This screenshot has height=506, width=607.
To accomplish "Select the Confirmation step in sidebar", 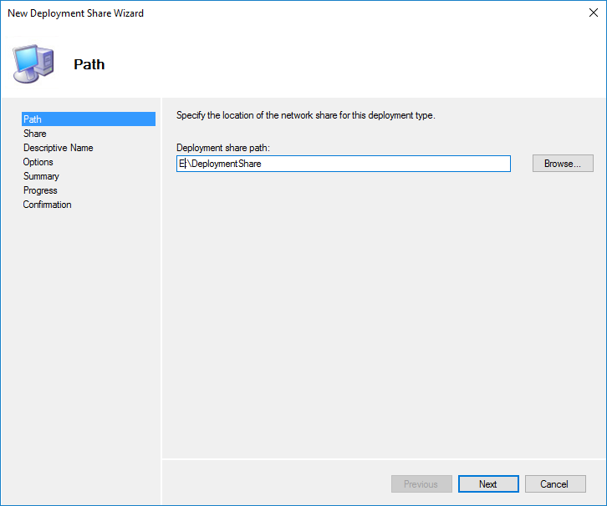I will click(48, 205).
